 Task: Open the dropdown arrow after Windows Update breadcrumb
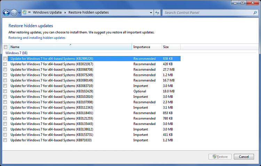click(x=65, y=13)
